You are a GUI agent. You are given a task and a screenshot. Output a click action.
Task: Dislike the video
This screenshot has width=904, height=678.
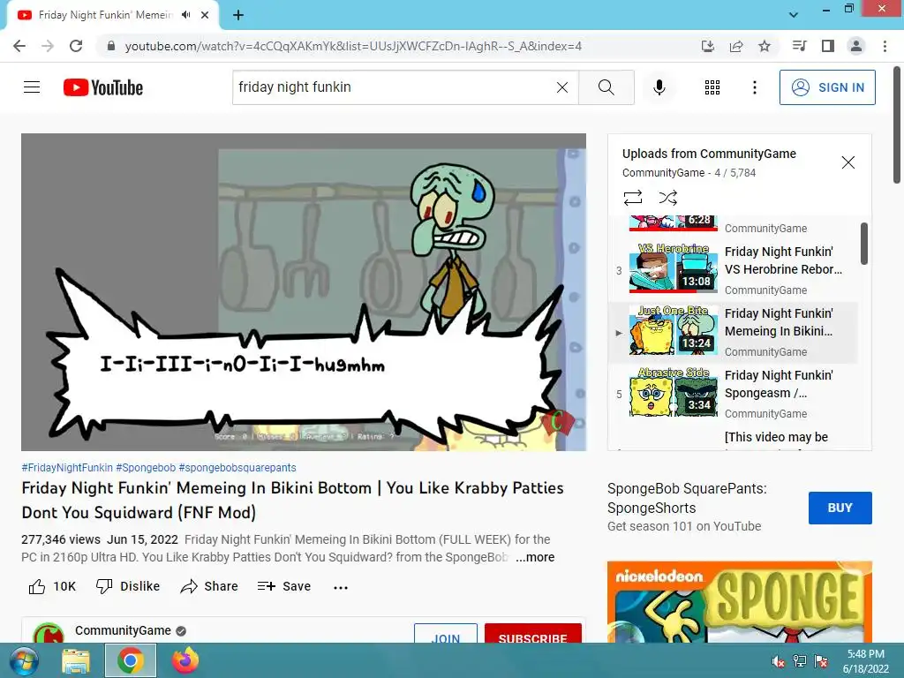[x=128, y=586]
